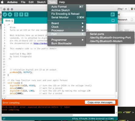The height and width of the screenshot is (121, 135).
Task: Click the console horizontal scrollbar
Action: click(x=37, y=115)
